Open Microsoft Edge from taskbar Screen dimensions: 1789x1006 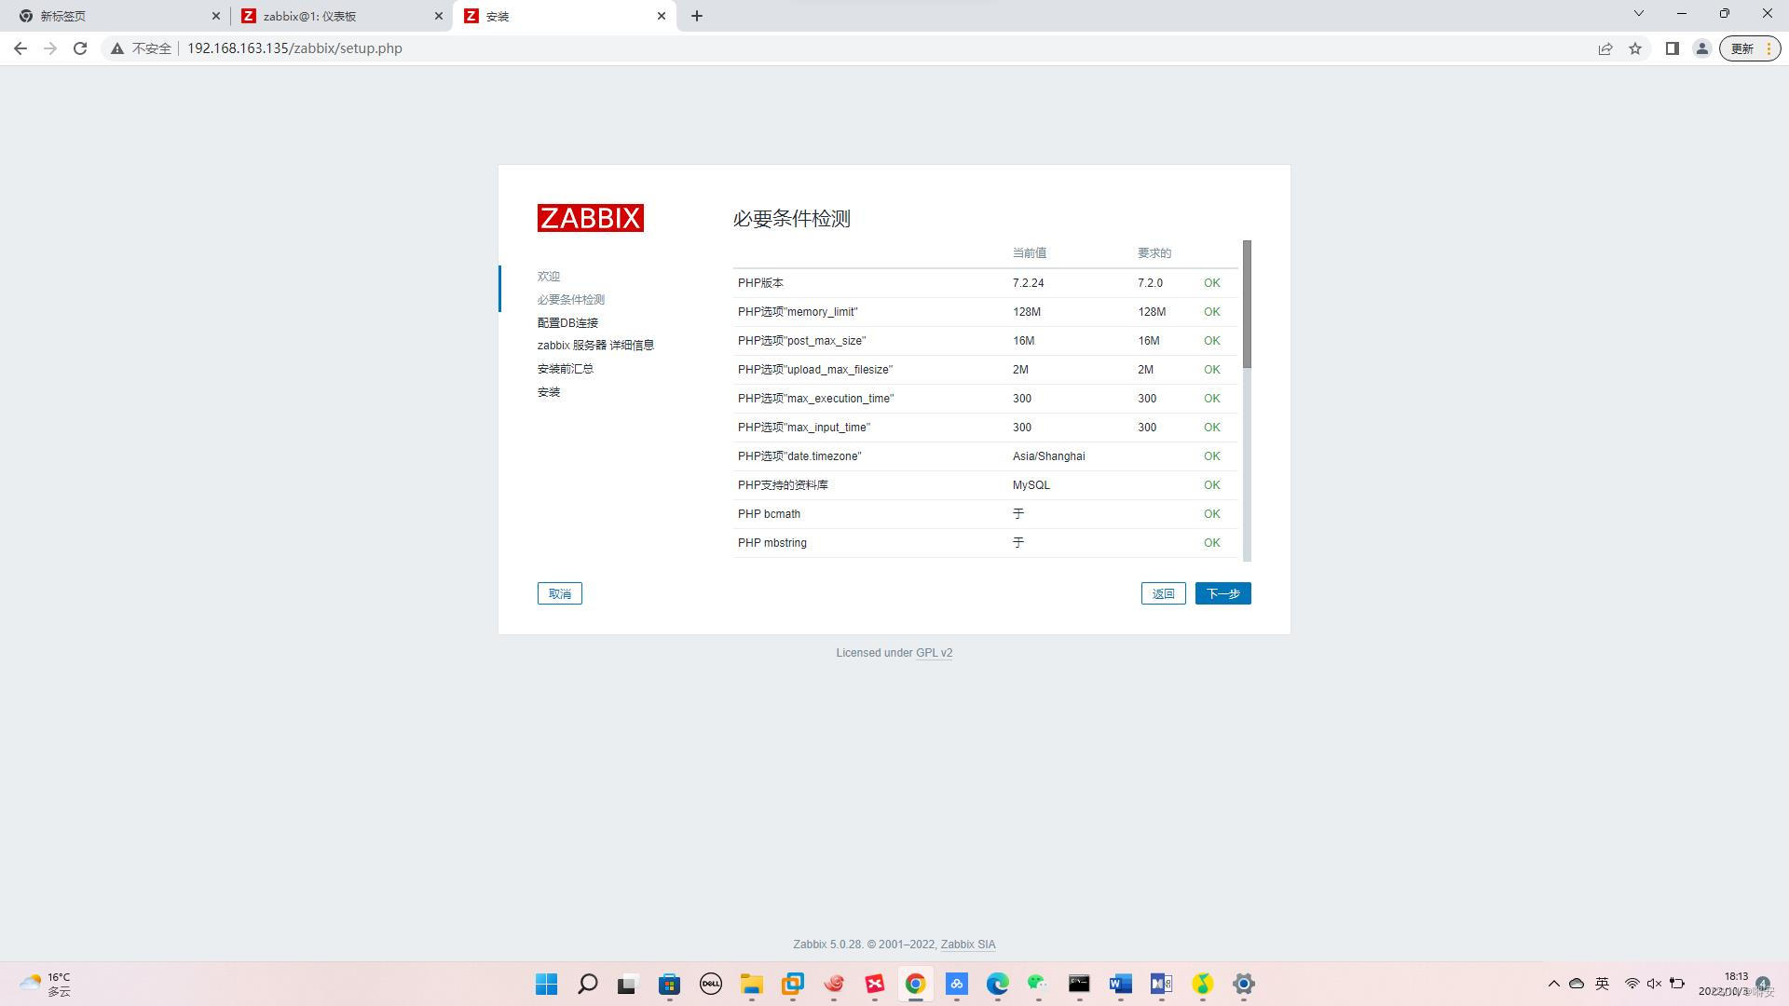tap(998, 984)
